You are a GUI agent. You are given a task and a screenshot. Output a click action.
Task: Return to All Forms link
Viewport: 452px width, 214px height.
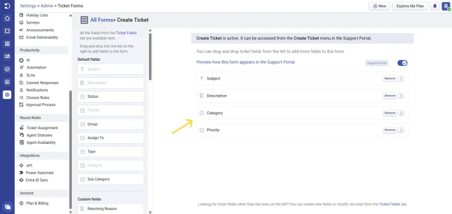click(x=101, y=20)
